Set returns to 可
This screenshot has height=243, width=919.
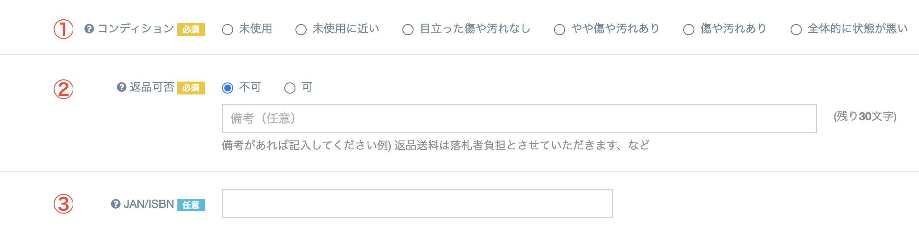tap(290, 88)
